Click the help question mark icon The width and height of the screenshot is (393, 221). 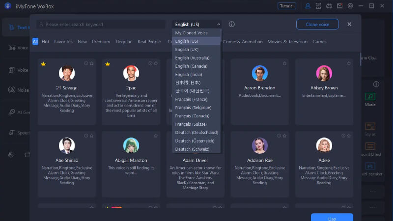(376, 84)
